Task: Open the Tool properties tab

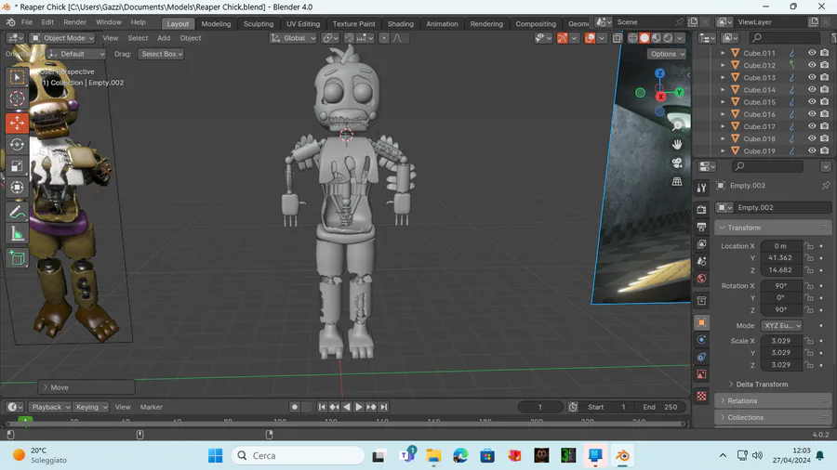Action: tap(701, 188)
